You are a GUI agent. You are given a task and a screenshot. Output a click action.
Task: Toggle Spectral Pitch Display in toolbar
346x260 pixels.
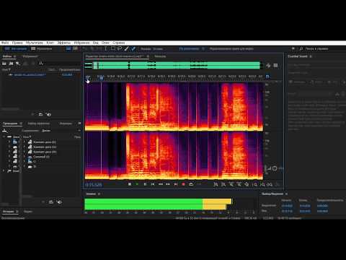tap(75, 48)
